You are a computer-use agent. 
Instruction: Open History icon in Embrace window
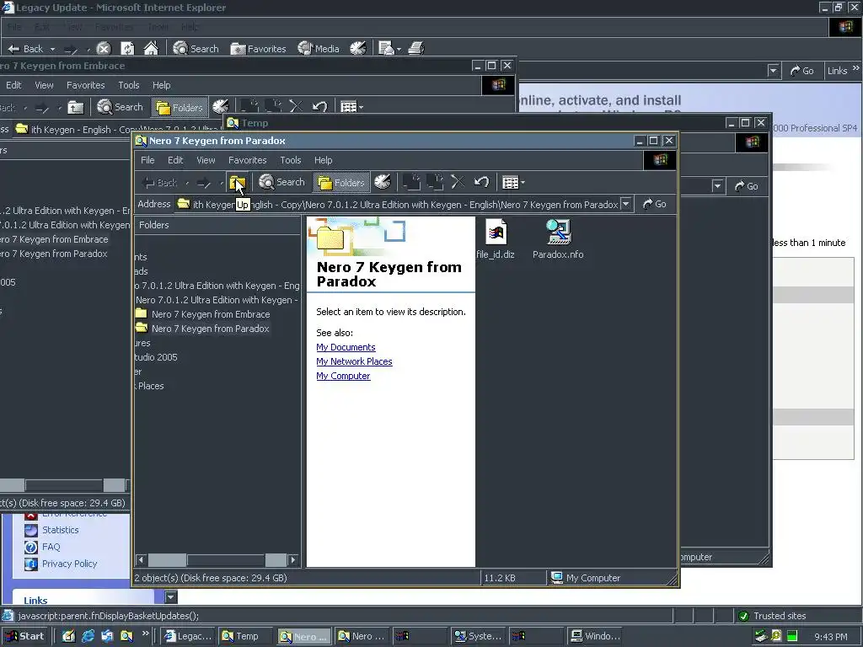tap(220, 107)
